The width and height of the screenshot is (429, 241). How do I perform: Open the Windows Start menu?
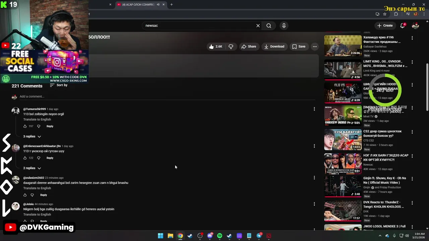161,236
